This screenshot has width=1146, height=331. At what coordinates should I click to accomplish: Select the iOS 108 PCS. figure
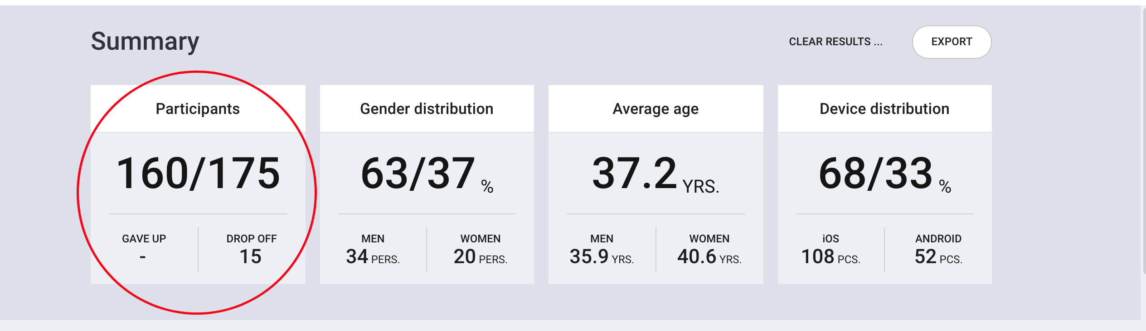[x=830, y=249]
